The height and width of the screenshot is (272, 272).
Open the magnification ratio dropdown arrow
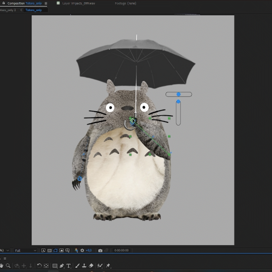pyautogui.click(x=8, y=251)
